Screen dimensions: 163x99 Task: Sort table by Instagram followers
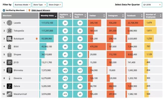tap(116, 16)
